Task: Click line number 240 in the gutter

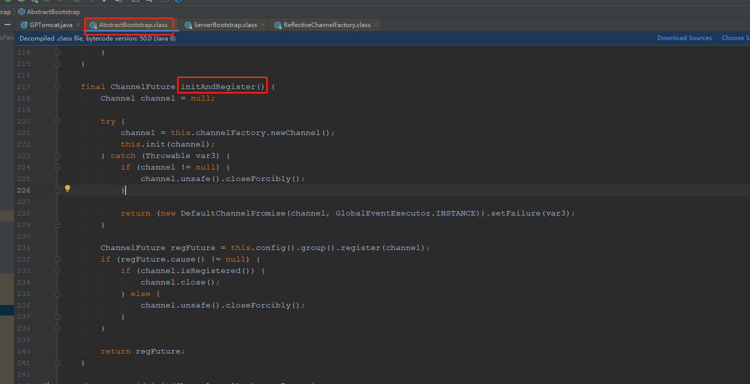Action: [24, 351]
